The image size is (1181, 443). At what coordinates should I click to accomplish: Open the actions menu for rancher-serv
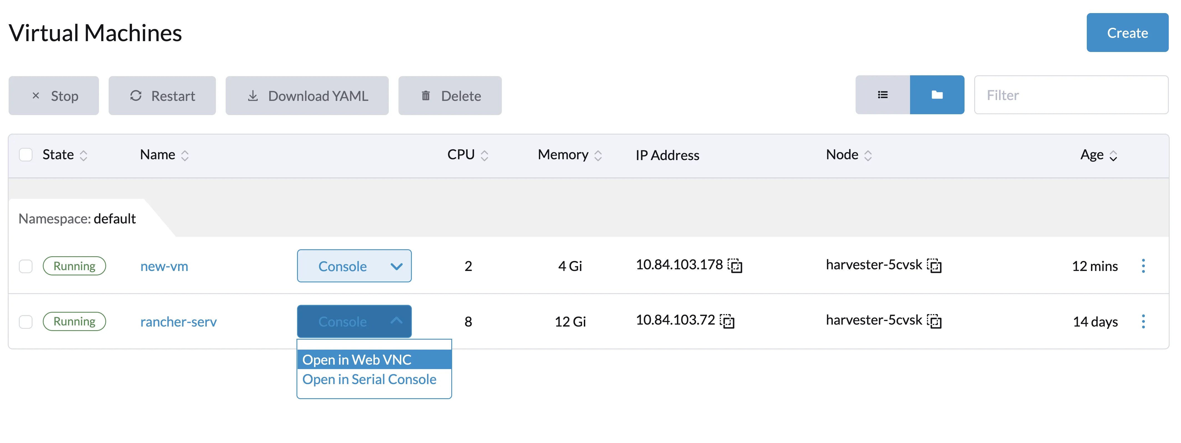(1144, 322)
